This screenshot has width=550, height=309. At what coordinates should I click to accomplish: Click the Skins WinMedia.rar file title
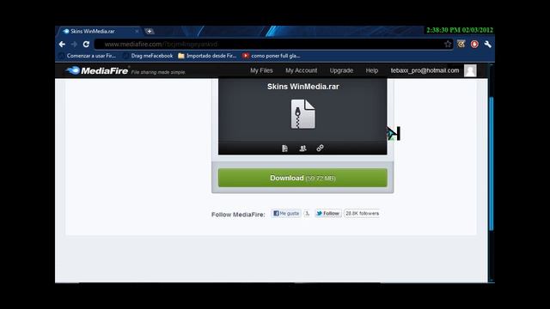303,87
